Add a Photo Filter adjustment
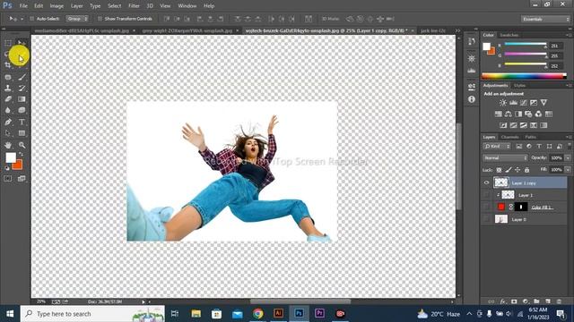The image size is (574, 322). (528, 114)
